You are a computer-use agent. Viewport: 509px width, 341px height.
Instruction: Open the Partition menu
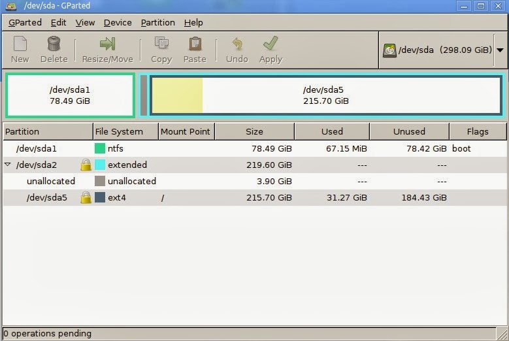coord(157,22)
